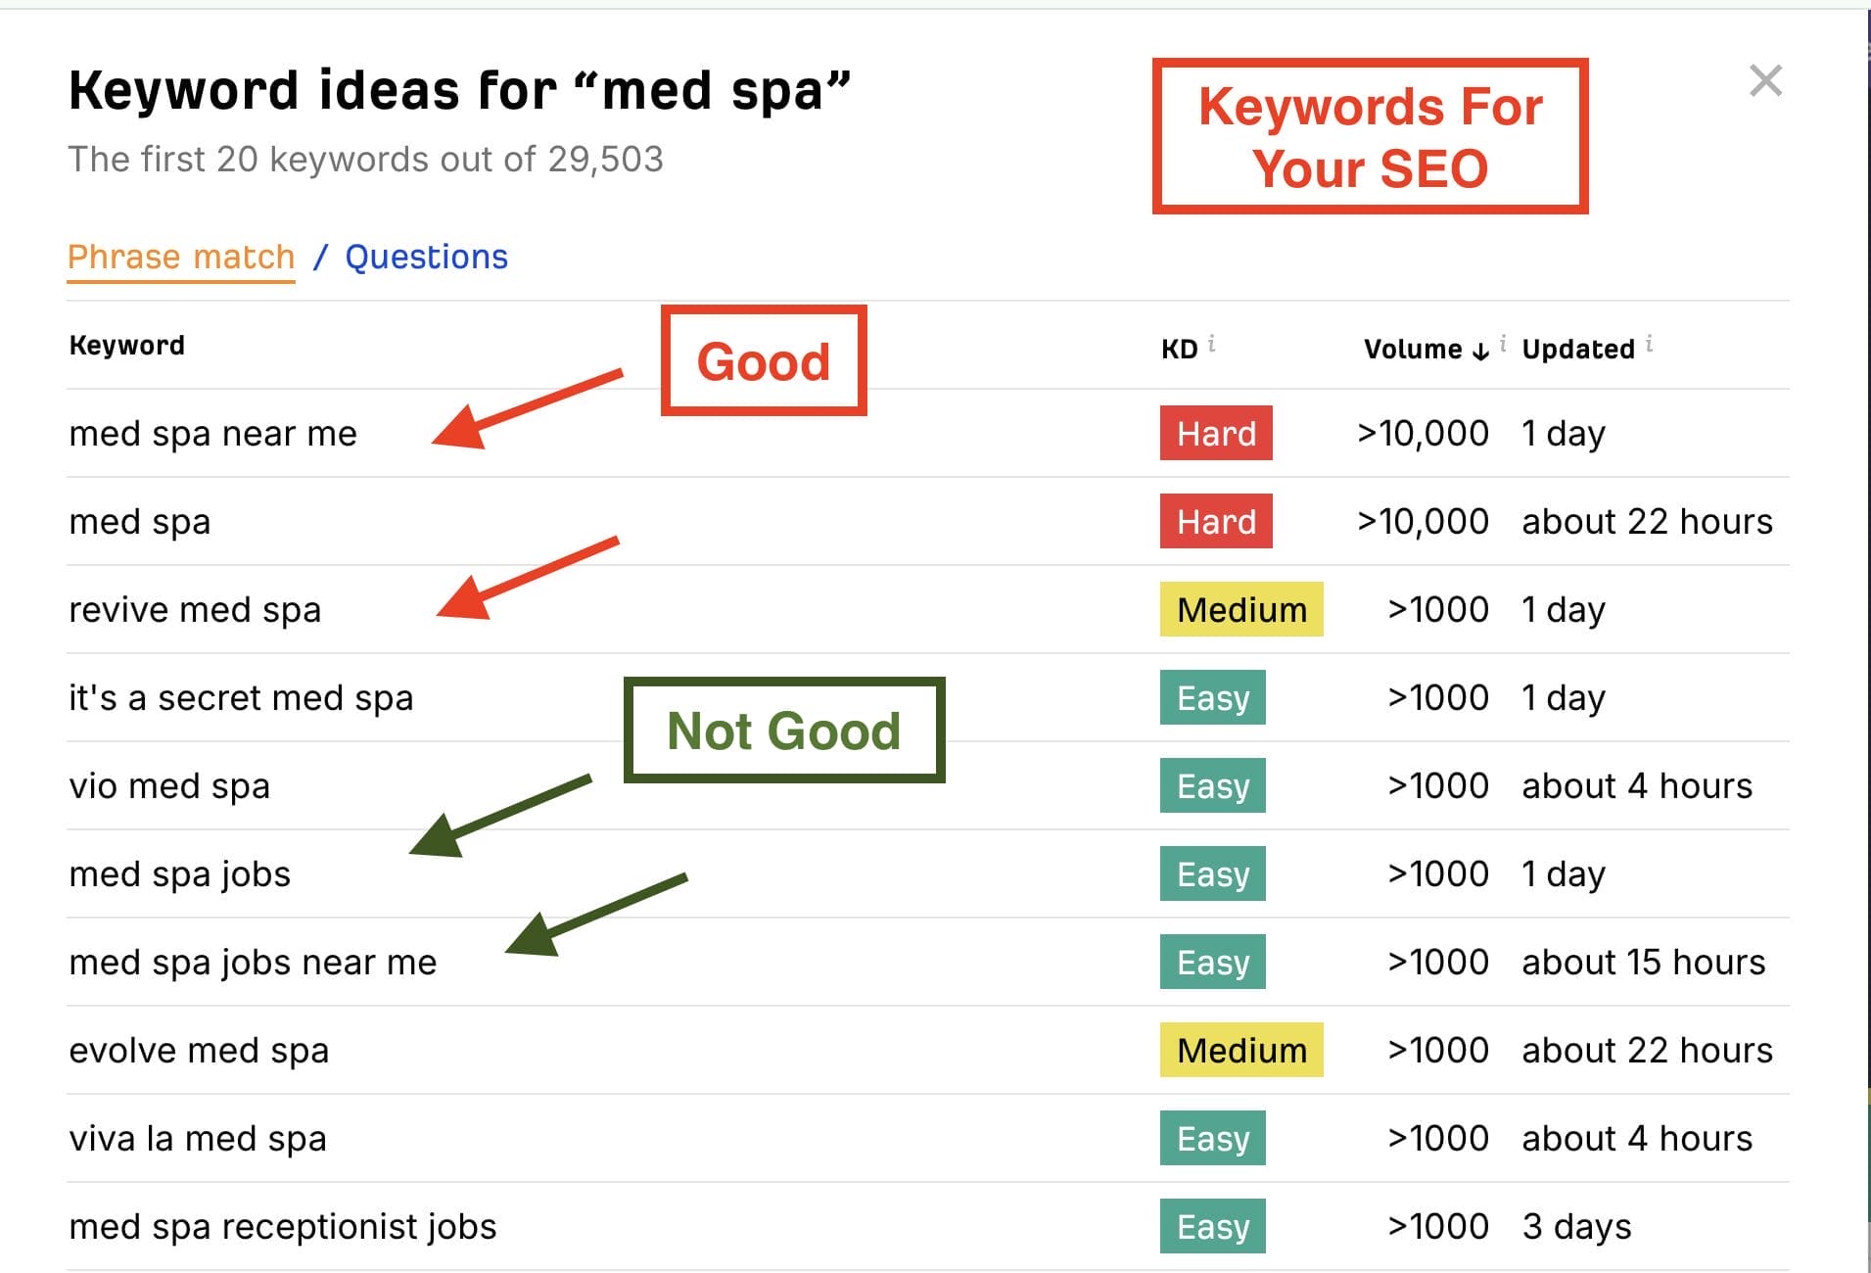This screenshot has width=1871, height=1273.
Task: Open the 'med spa jobs near me' keyword
Action: 253,963
